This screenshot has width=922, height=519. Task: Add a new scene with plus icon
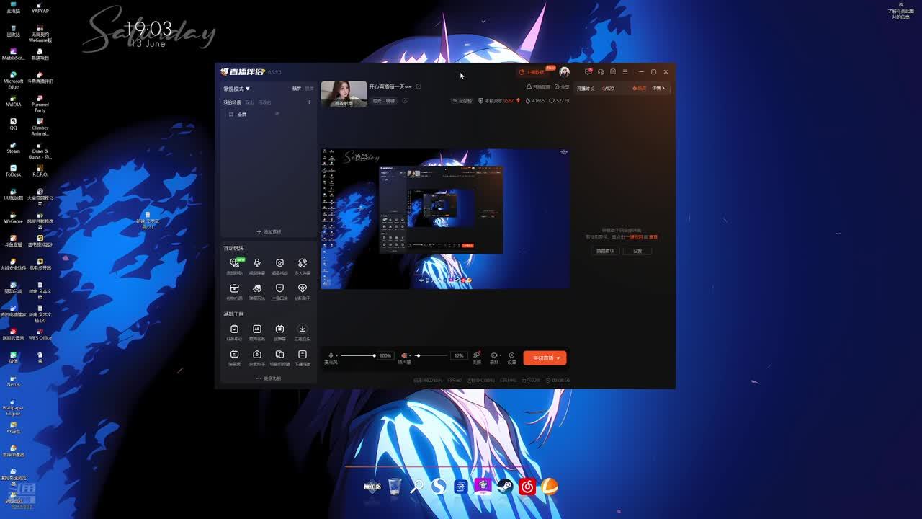click(x=309, y=102)
